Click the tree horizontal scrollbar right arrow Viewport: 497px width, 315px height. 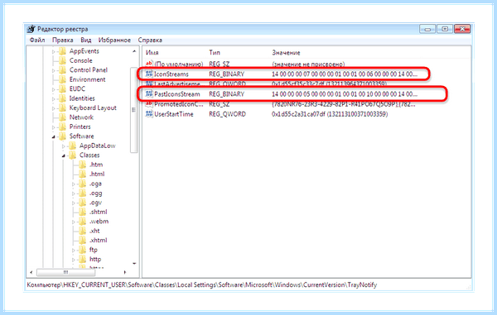pos(125,272)
